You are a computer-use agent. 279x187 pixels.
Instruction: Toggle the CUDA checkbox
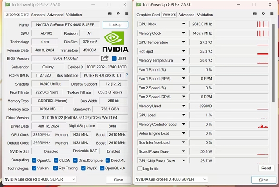pyautogui.click(x=56, y=160)
